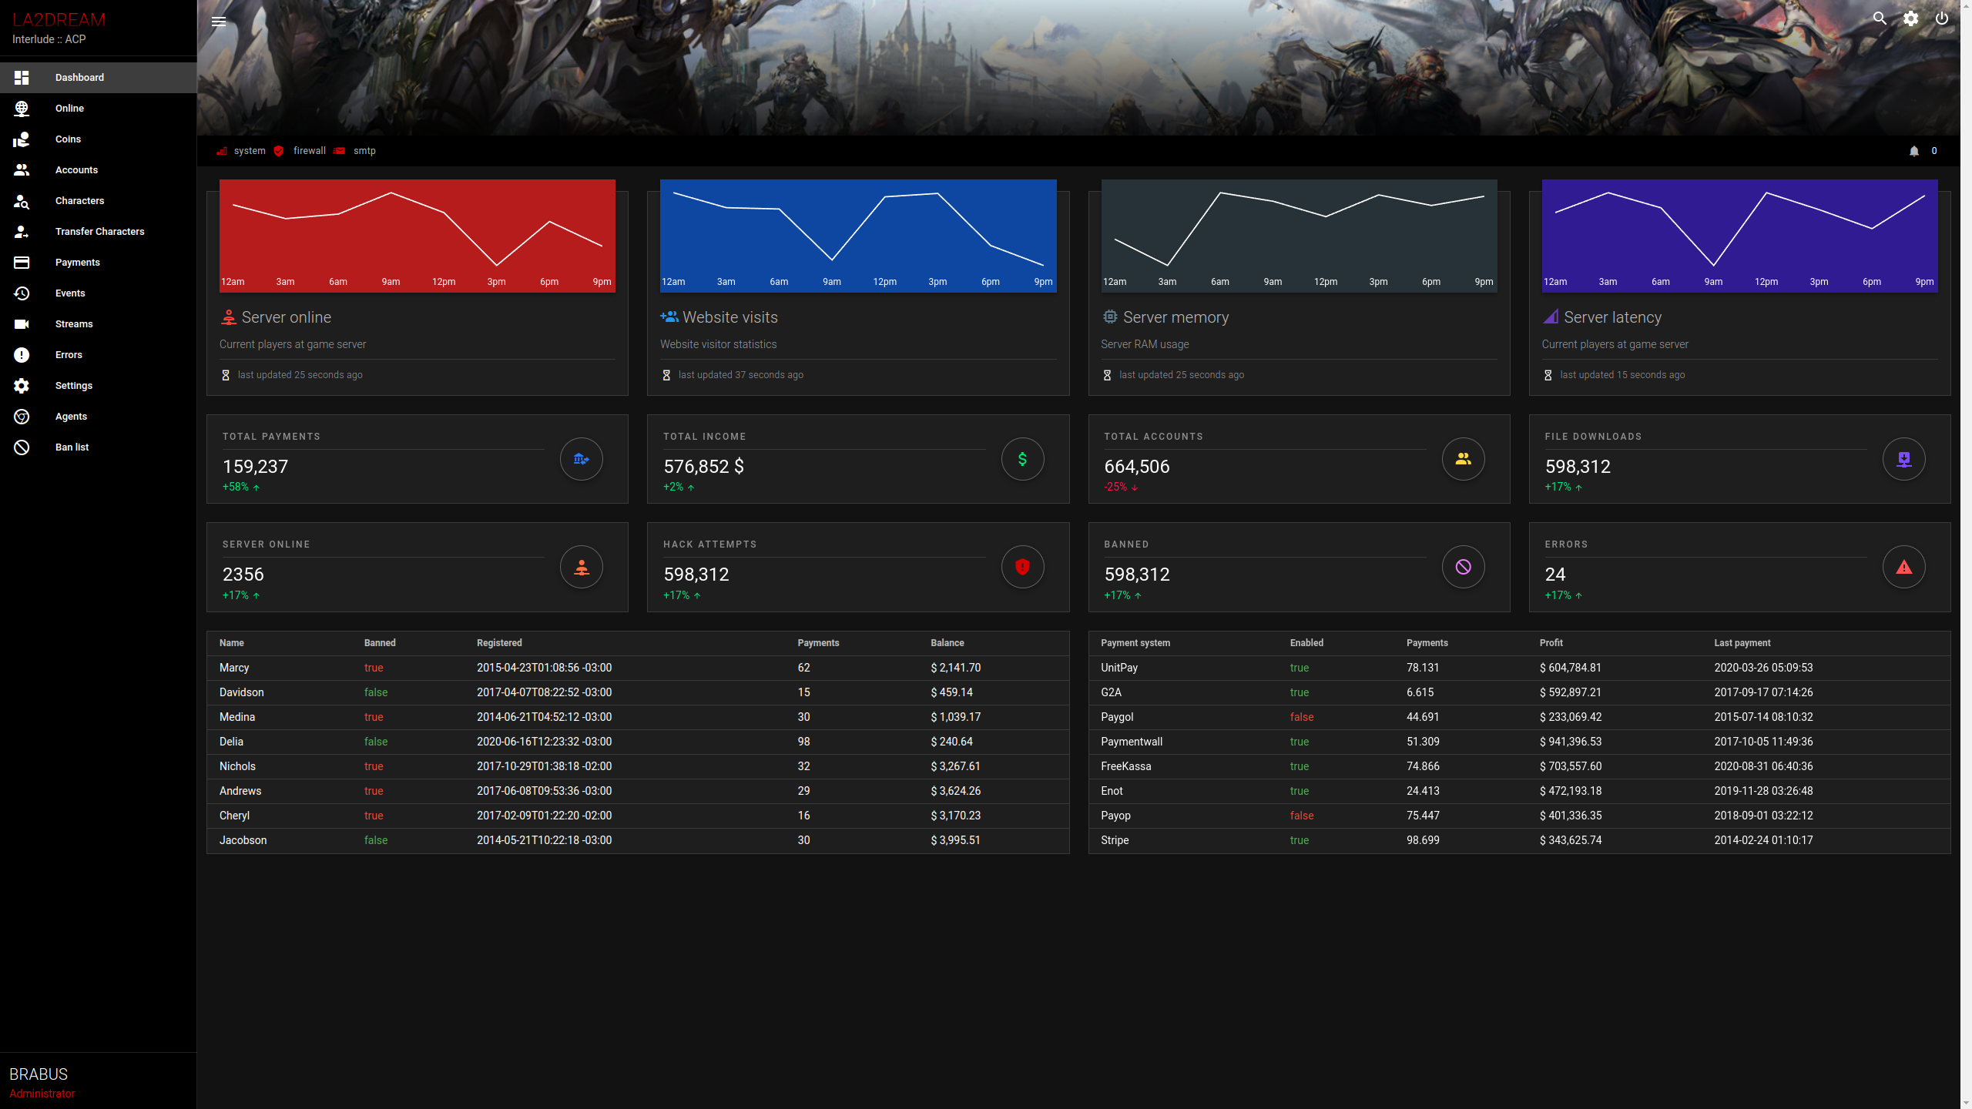The height and width of the screenshot is (1109, 1972).
Task: Click the Errors warning triangle icon
Action: [1903, 567]
